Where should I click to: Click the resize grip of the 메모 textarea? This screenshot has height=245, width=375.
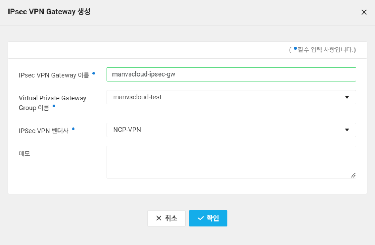[x=353, y=176]
